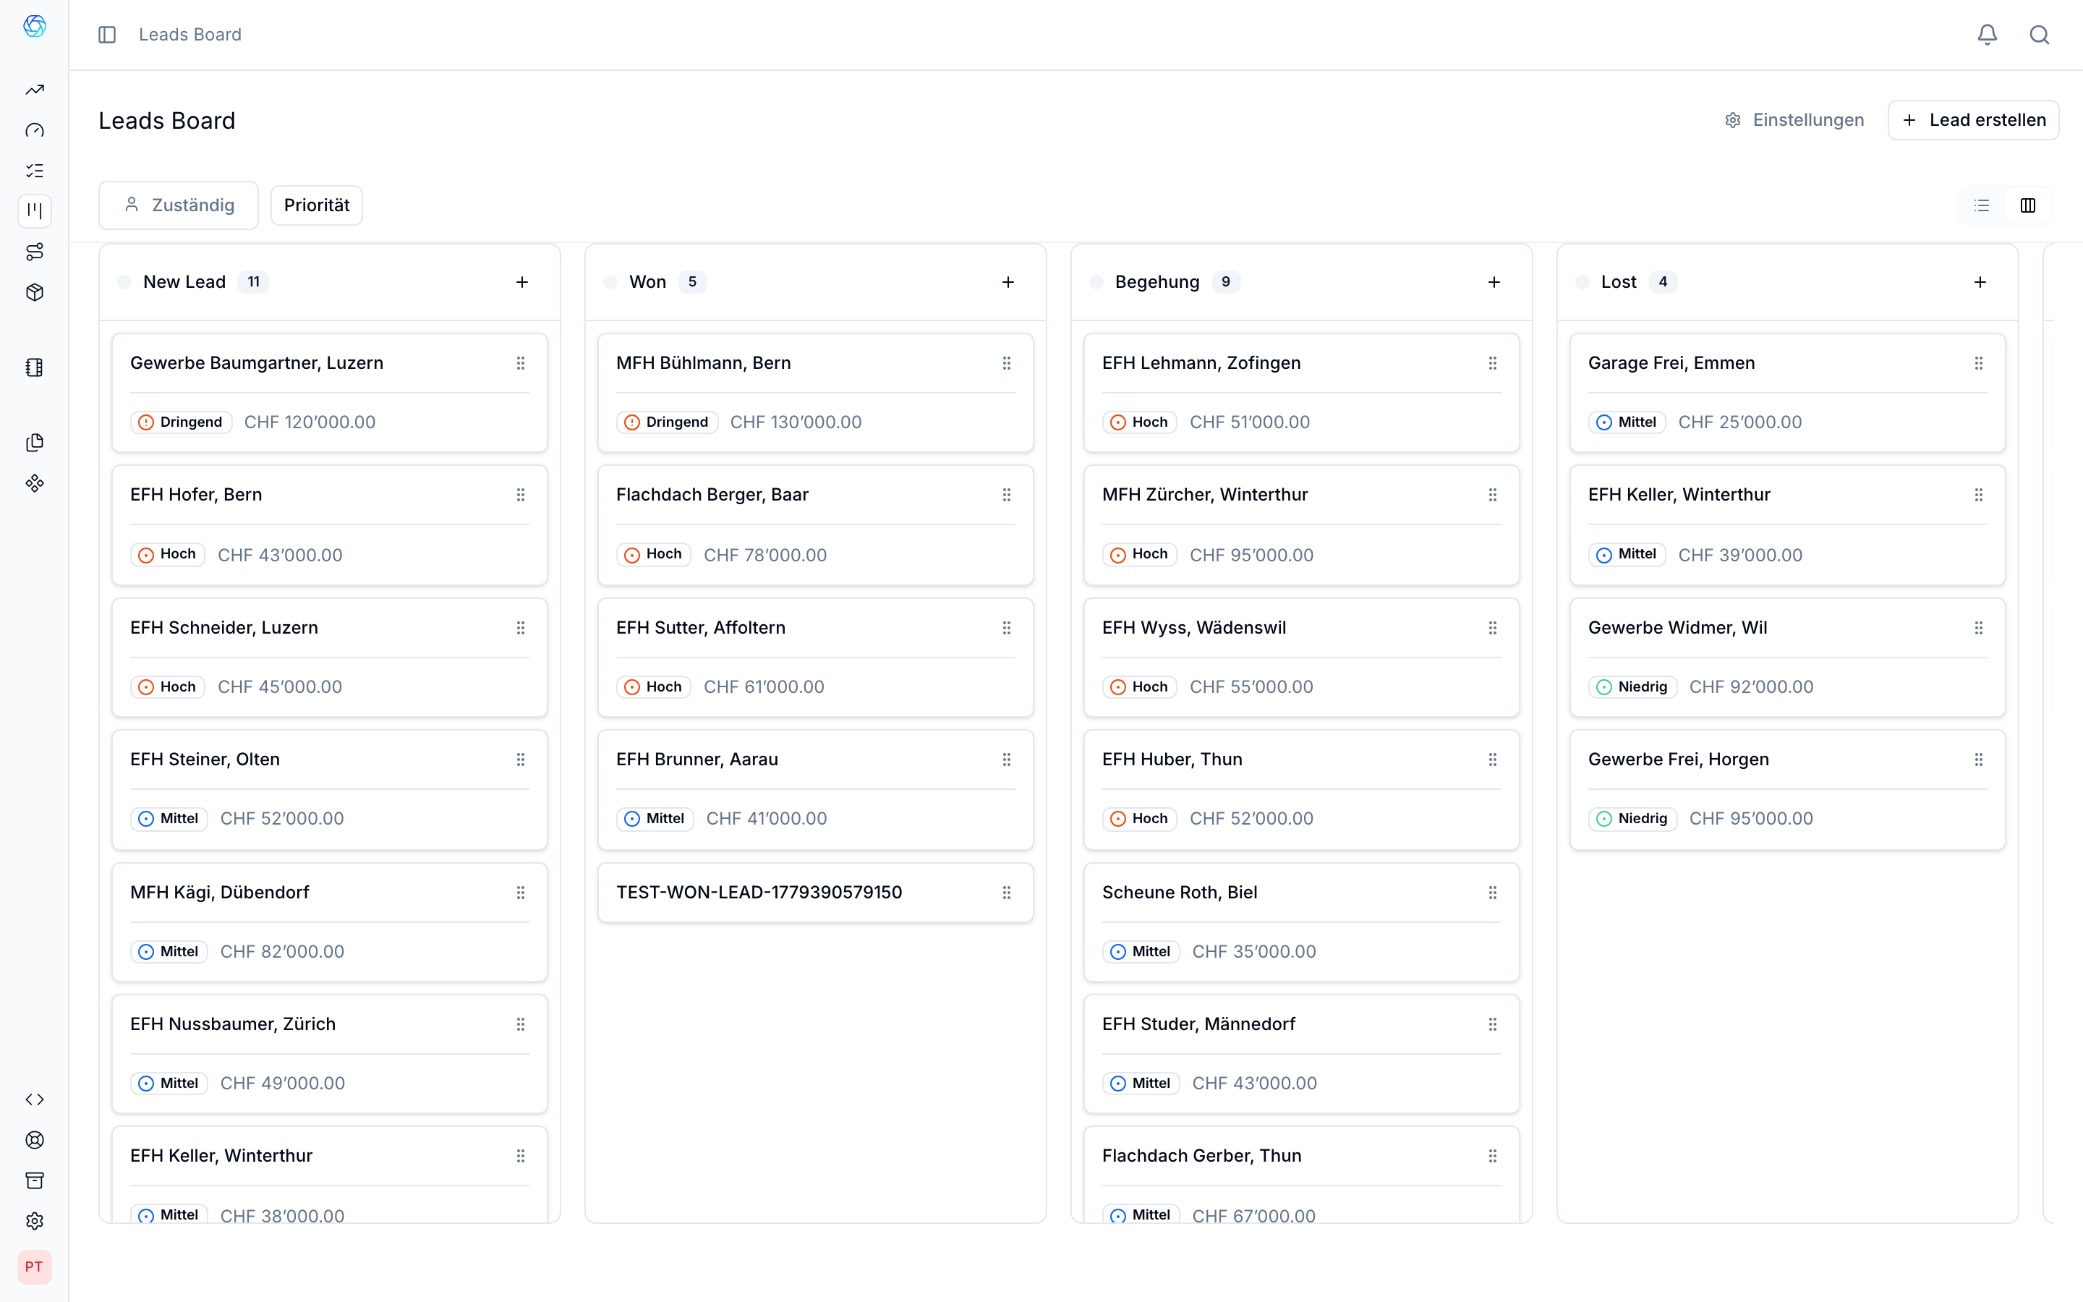Open the components diamonds sidebar icon

tap(35, 483)
